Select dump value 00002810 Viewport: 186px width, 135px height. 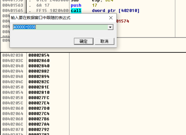39,92
